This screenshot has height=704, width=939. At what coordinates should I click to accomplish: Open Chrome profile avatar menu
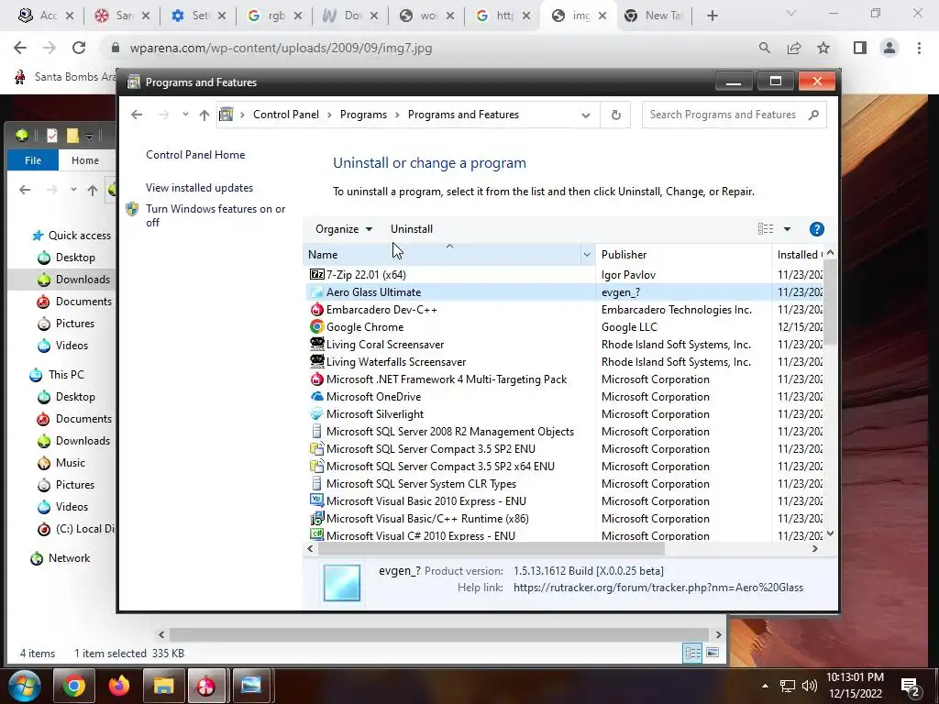(889, 48)
